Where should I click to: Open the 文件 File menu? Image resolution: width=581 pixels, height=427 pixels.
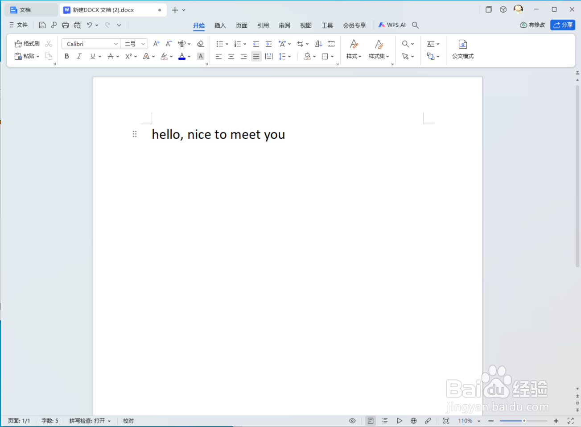click(x=19, y=25)
